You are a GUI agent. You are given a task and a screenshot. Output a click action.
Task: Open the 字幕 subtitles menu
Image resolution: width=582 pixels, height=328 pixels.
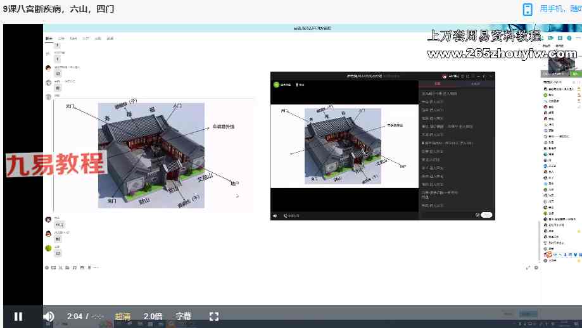point(183,317)
